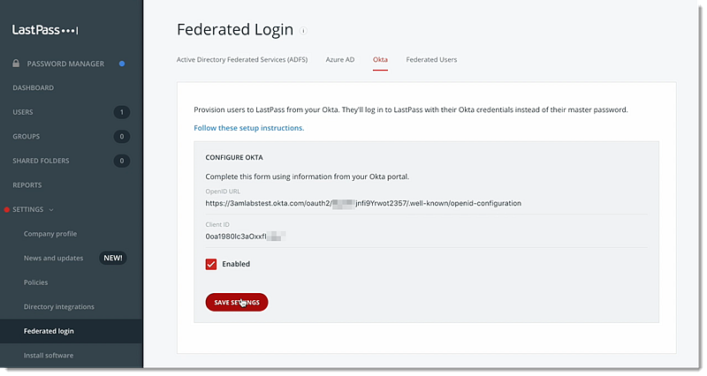The width and height of the screenshot is (707, 376).
Task: Select the Active Directory Federated Services tab
Action: click(242, 59)
